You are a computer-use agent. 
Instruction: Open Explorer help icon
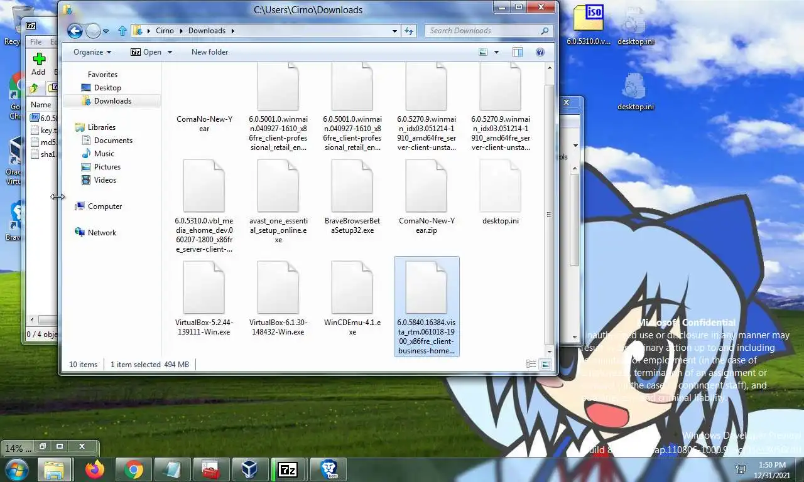540,52
